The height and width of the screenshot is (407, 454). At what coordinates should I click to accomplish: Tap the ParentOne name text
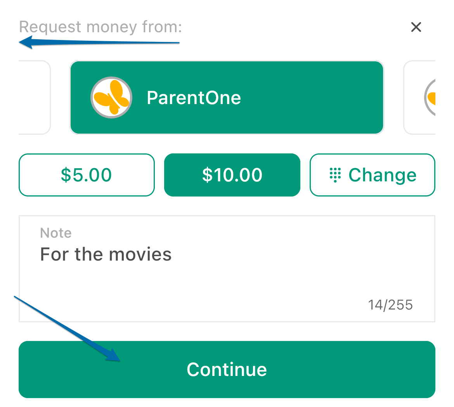(x=194, y=98)
